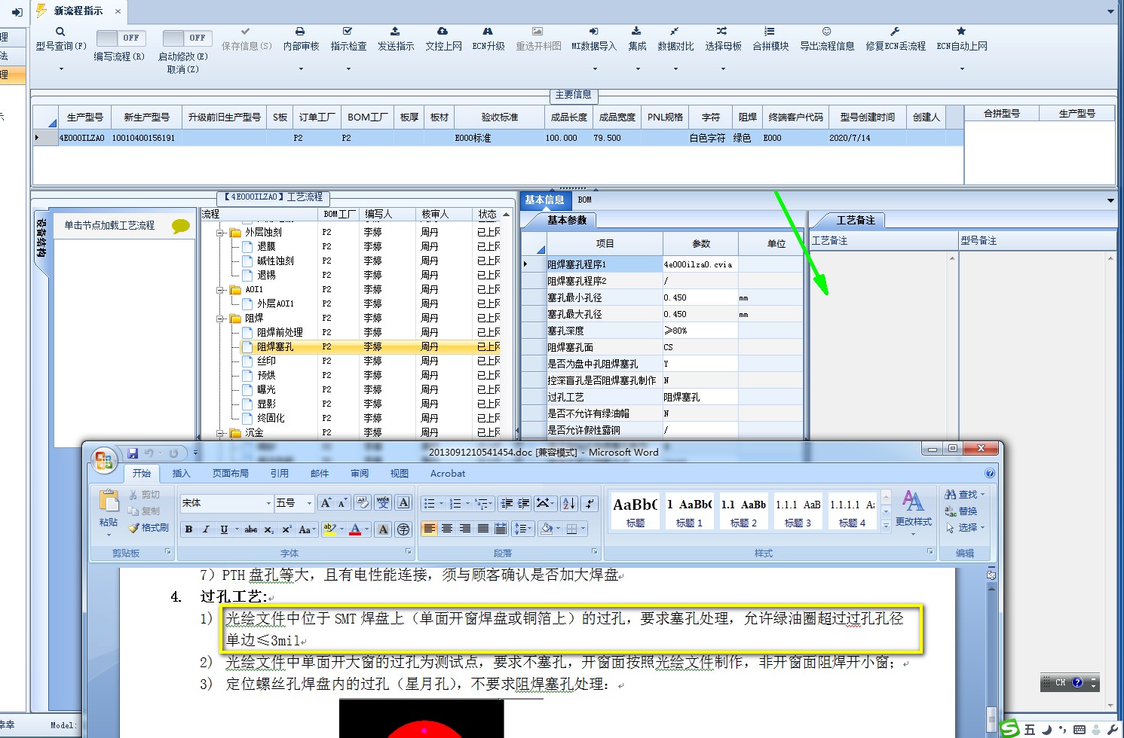Click 查找 find button in Word
This screenshot has width=1124, height=738.
tap(965, 494)
